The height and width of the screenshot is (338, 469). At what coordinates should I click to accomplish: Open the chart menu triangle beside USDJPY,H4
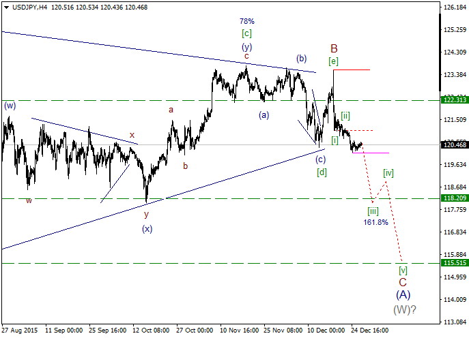click(x=6, y=7)
